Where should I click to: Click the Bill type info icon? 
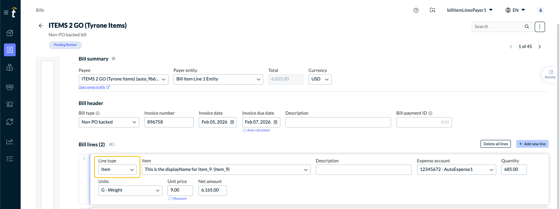coord(98,113)
